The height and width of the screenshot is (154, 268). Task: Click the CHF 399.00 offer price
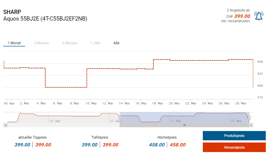pyautogui.click(x=242, y=16)
